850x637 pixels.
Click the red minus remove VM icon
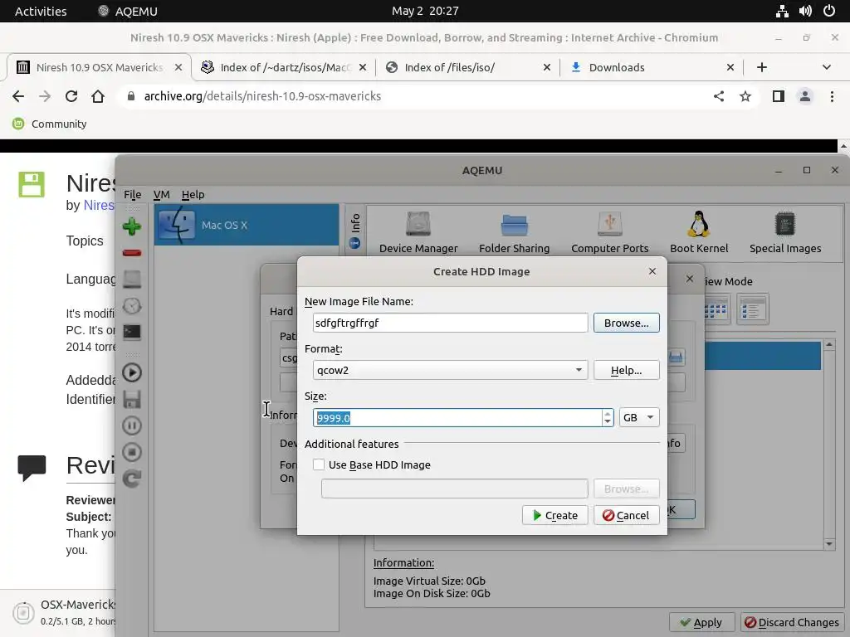[x=132, y=253]
